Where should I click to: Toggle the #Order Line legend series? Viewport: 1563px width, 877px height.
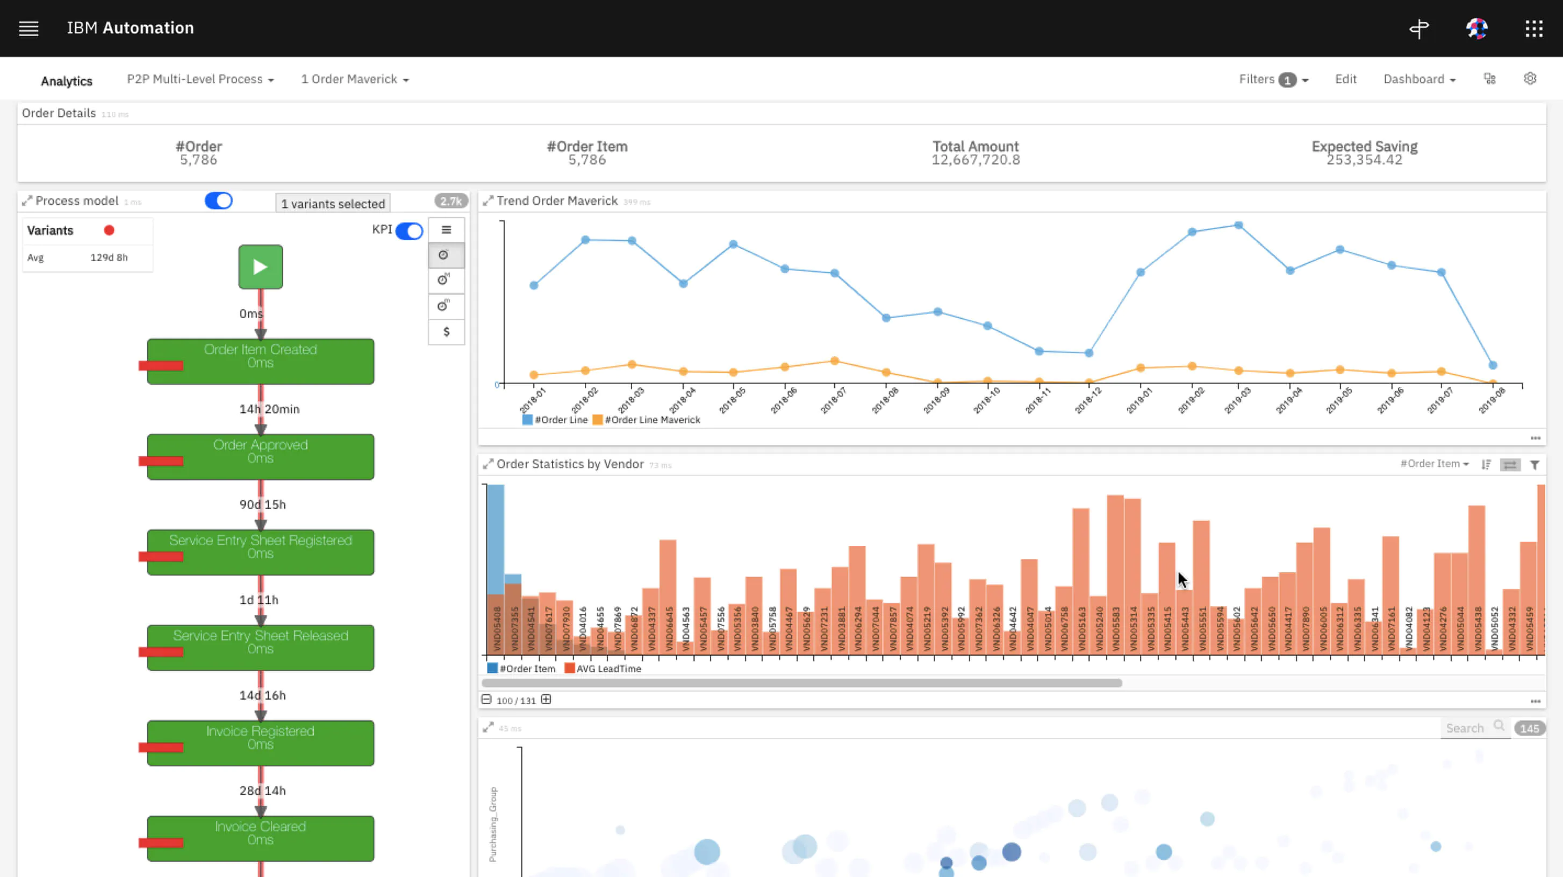[555, 420]
